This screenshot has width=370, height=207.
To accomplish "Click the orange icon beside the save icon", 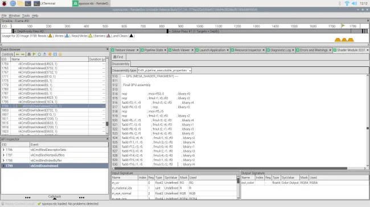I will pyautogui.click(x=50, y=54).
